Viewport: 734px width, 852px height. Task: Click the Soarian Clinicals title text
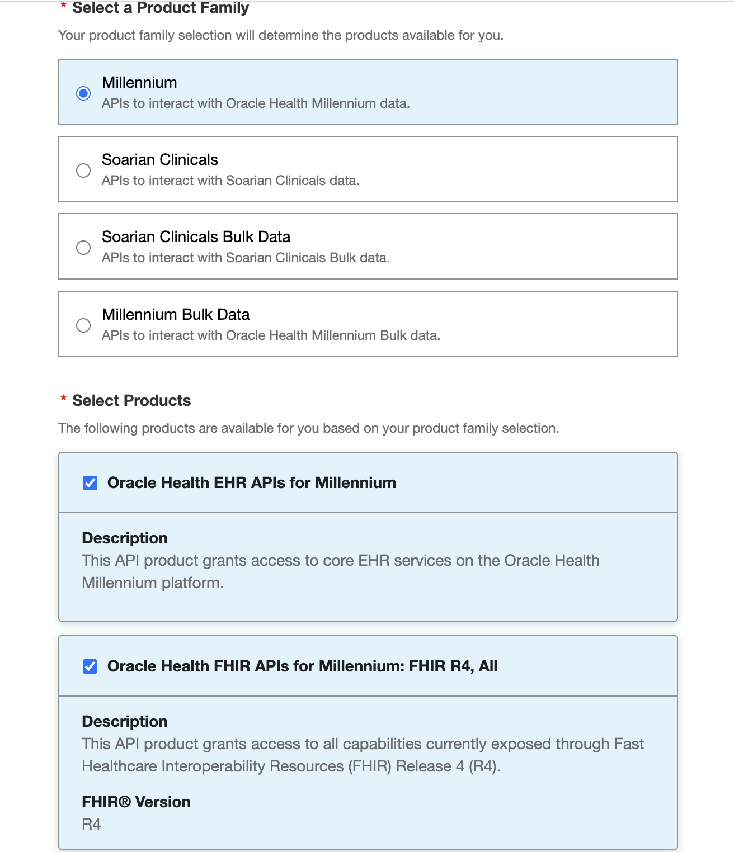tap(159, 160)
